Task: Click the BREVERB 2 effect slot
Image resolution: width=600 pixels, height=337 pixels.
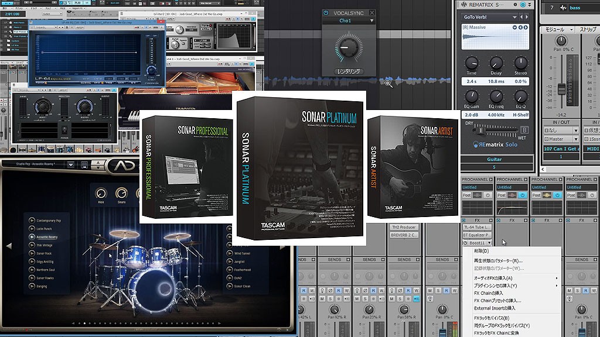Action: 404,235
